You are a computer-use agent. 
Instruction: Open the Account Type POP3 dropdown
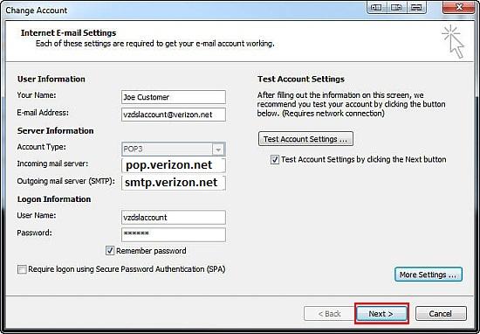[218, 150]
